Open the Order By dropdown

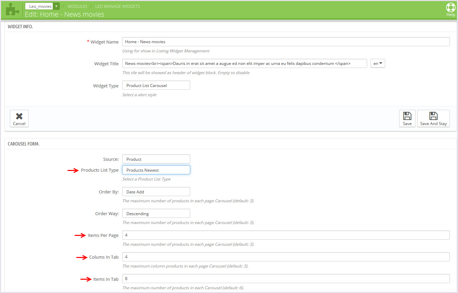click(156, 192)
